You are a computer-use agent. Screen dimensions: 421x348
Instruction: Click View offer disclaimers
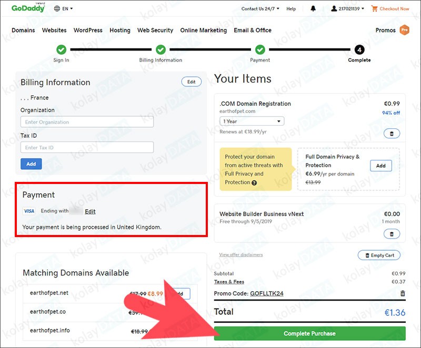(x=241, y=254)
